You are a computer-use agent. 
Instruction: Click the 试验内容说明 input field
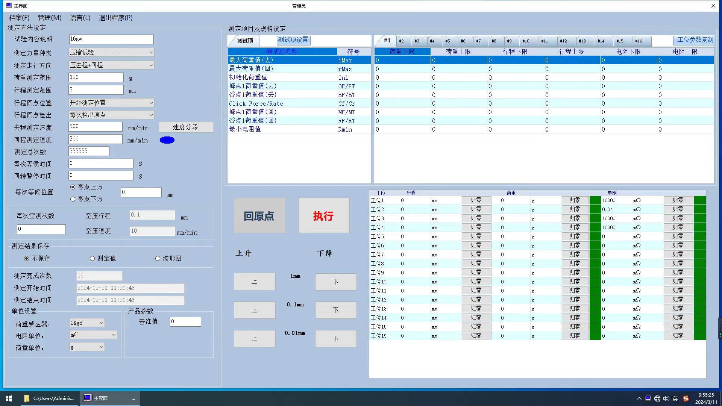click(x=111, y=39)
